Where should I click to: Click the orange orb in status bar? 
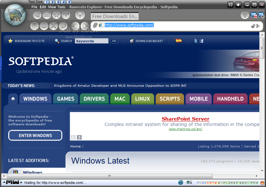[x=262, y=183]
